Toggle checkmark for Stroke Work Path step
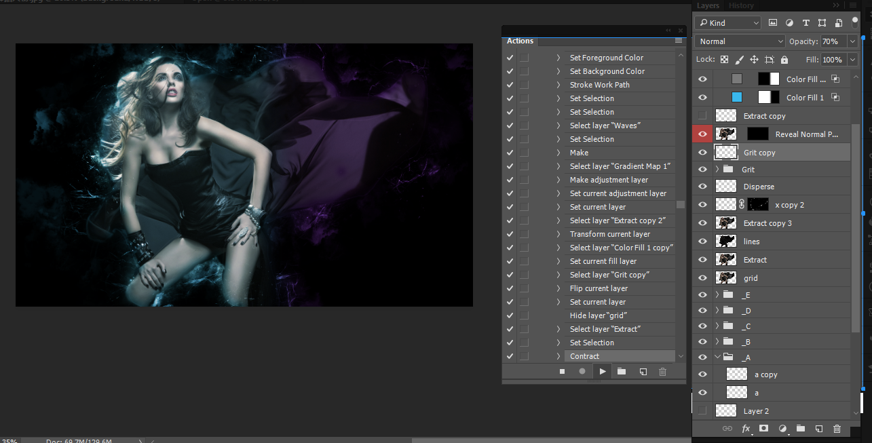Screen dimensions: 872x443 (x=510, y=85)
